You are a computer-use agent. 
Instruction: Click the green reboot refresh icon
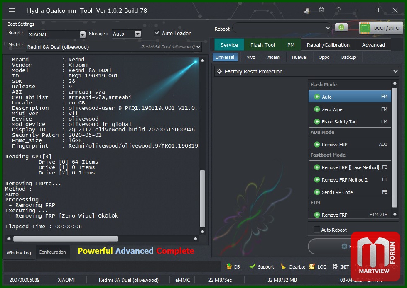point(341,27)
